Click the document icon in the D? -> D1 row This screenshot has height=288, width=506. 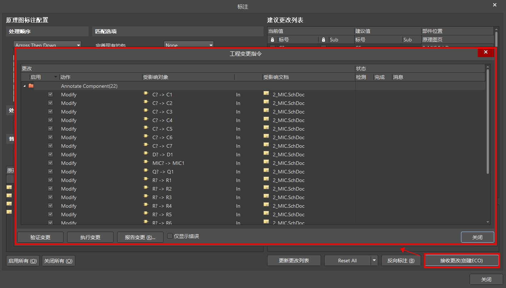[266, 154]
